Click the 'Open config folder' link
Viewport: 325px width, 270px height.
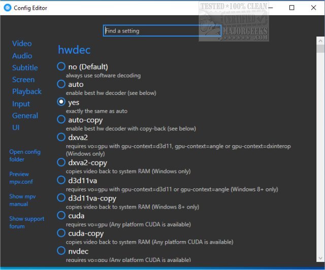coord(25,156)
